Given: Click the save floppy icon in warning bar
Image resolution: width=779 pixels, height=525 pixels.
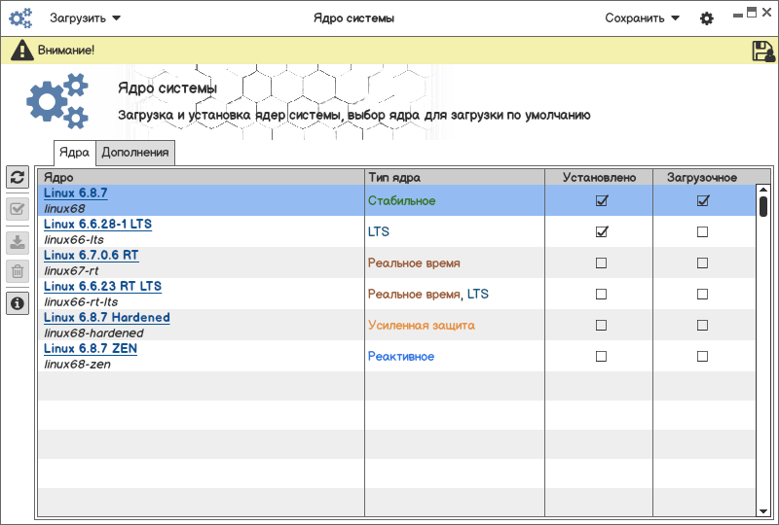Looking at the screenshot, I should tap(763, 52).
